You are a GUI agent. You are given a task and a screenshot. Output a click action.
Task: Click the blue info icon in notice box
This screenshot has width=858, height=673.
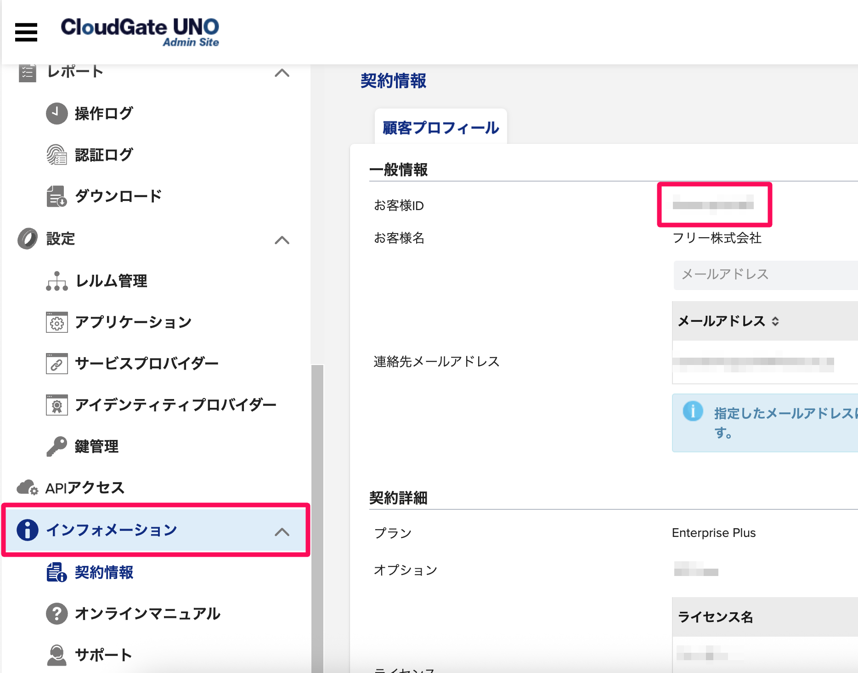coord(693,411)
